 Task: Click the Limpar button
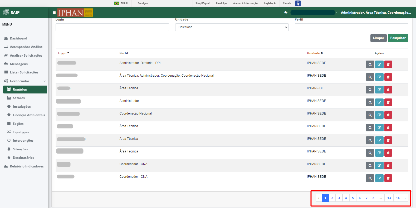pyautogui.click(x=379, y=38)
